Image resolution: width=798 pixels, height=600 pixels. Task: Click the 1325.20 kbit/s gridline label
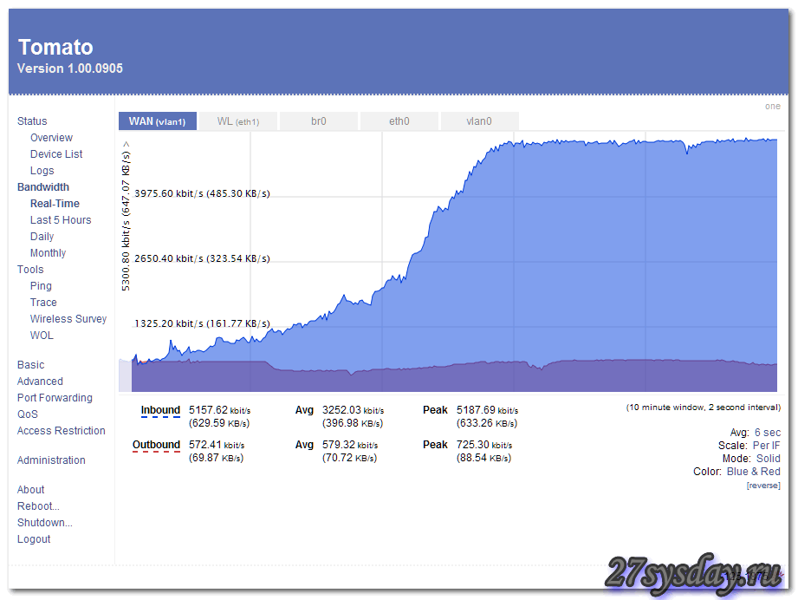click(x=202, y=323)
